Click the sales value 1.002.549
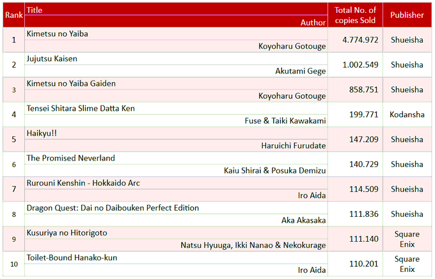Viewport: 435px width, 279px height. (x=360, y=65)
